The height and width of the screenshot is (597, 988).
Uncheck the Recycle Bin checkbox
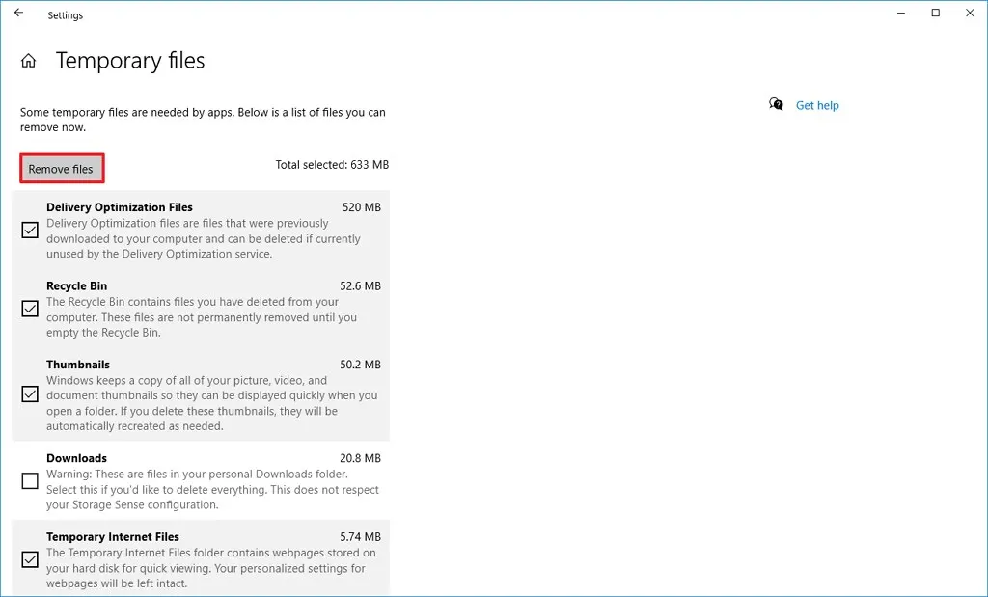click(x=29, y=309)
